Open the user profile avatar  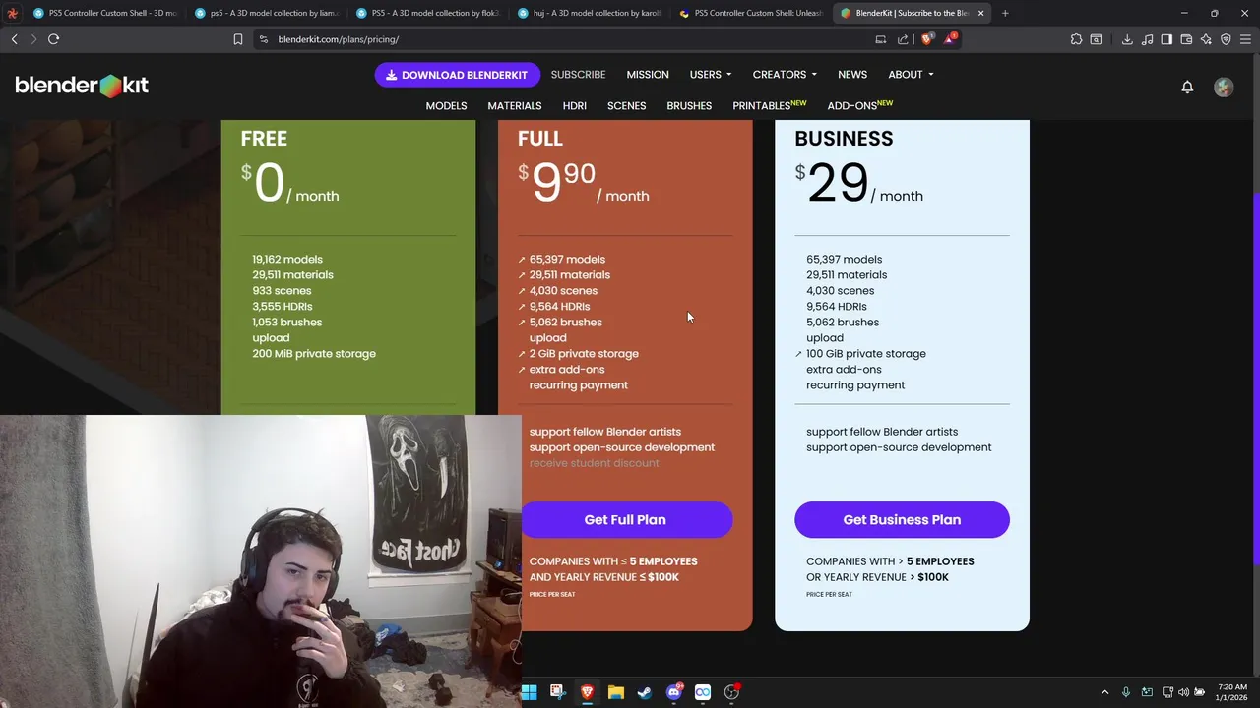click(x=1224, y=87)
